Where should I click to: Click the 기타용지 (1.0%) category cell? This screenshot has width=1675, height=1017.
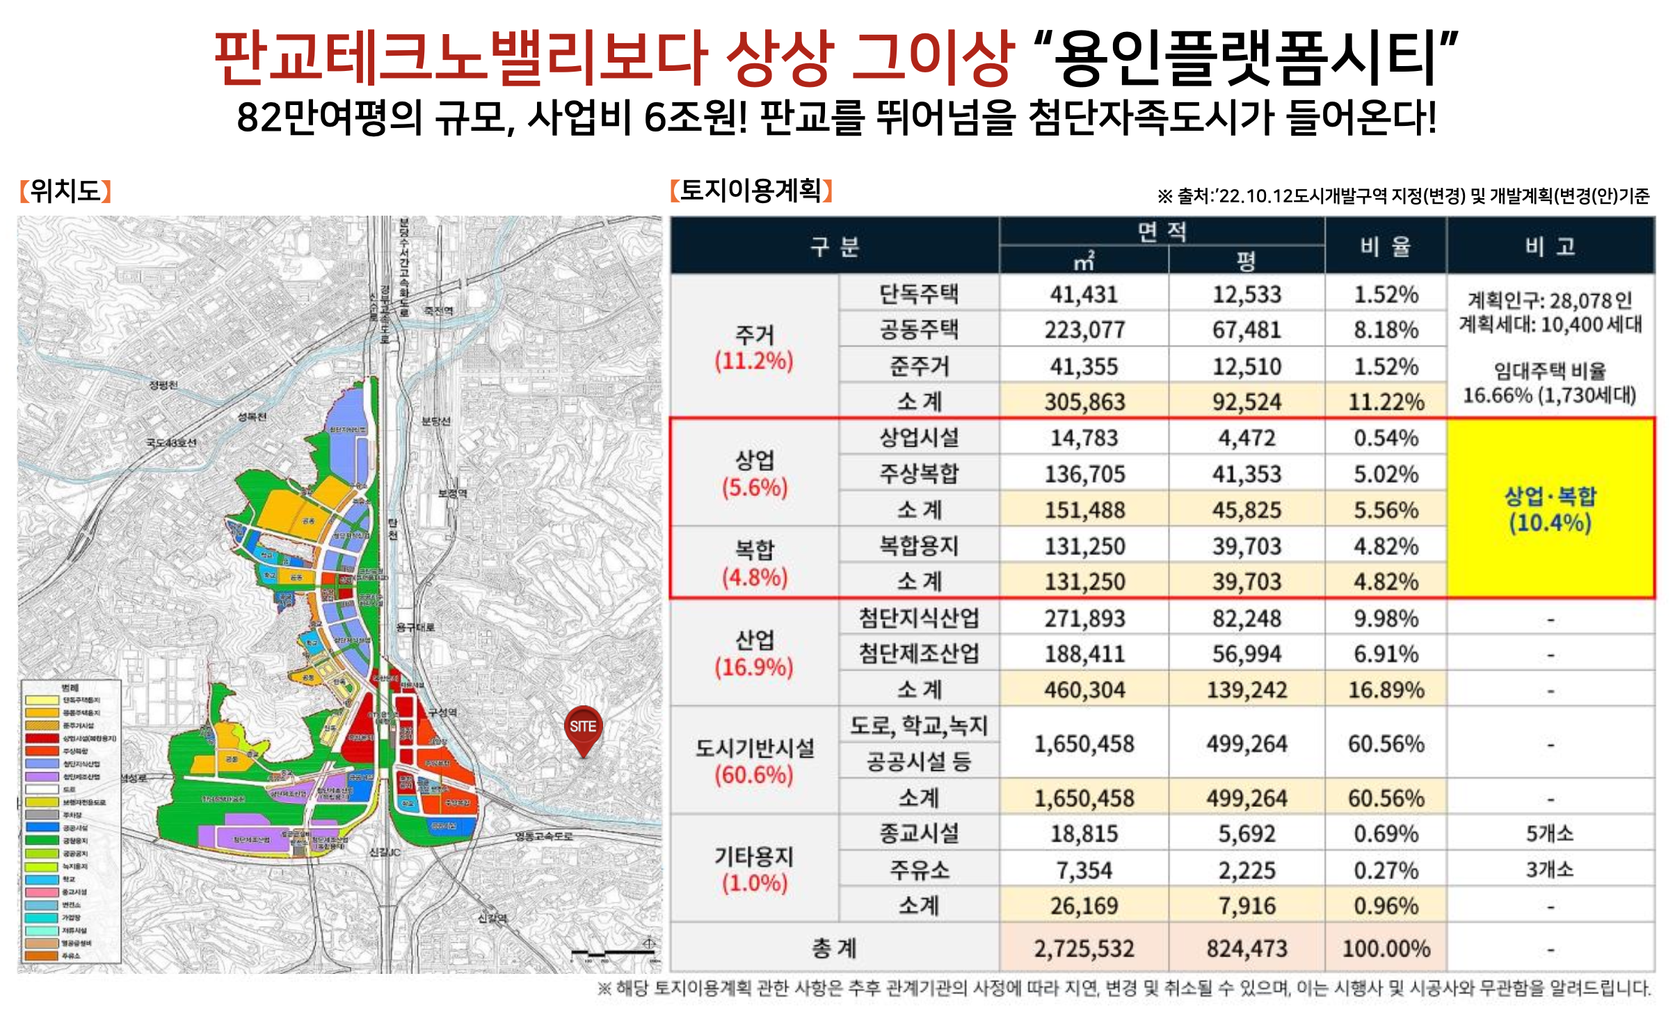(x=755, y=869)
